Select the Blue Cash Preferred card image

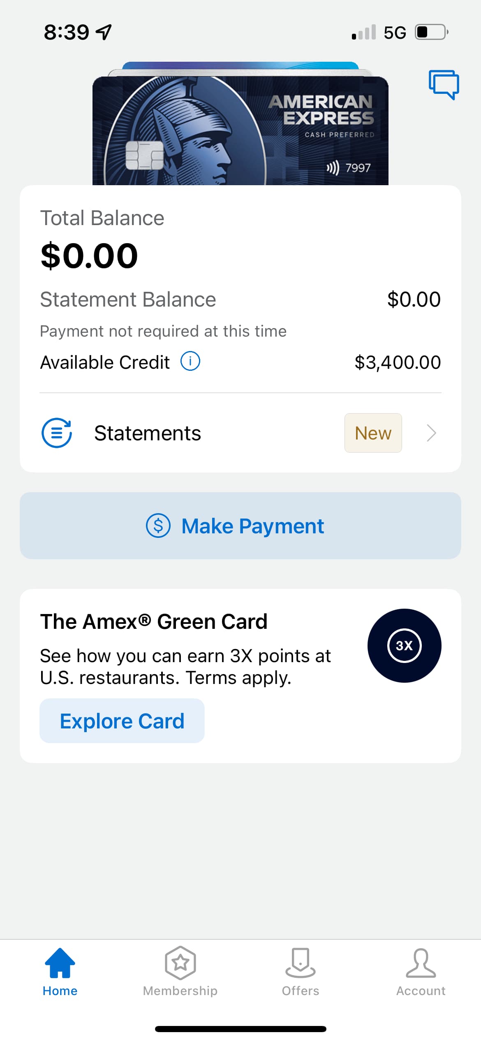coord(240,132)
